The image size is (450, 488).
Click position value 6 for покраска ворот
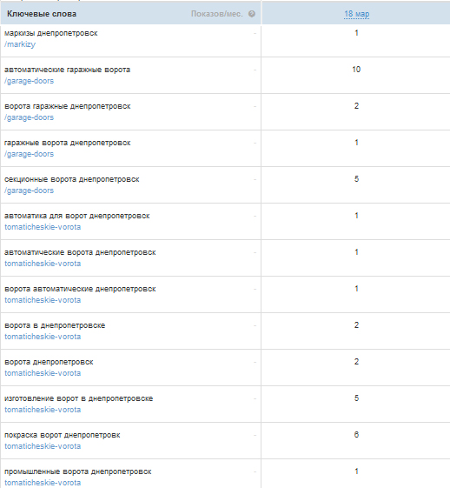[356, 435]
